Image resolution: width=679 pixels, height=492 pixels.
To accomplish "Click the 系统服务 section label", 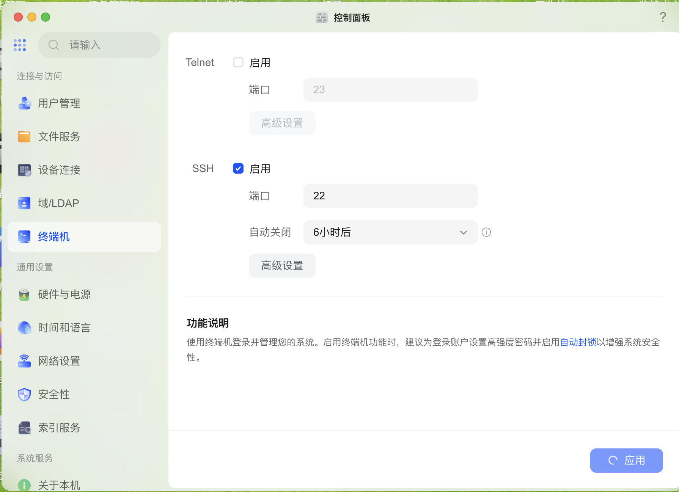I will tap(35, 458).
